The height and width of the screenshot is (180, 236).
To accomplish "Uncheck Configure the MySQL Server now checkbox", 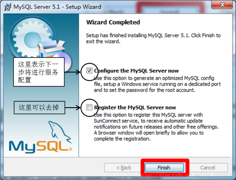I will click(x=89, y=71).
